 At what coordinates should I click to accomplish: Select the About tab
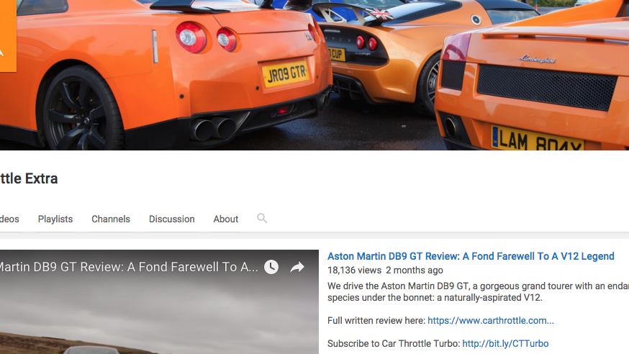click(x=225, y=219)
